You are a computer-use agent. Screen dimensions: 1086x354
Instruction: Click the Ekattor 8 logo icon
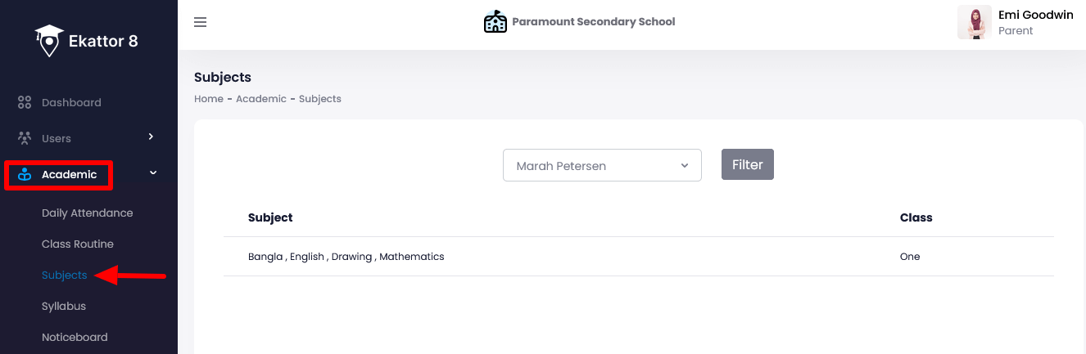[49, 40]
